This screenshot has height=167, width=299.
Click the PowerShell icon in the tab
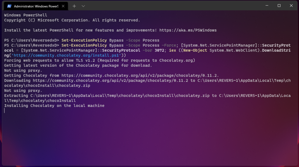[x=9, y=6]
